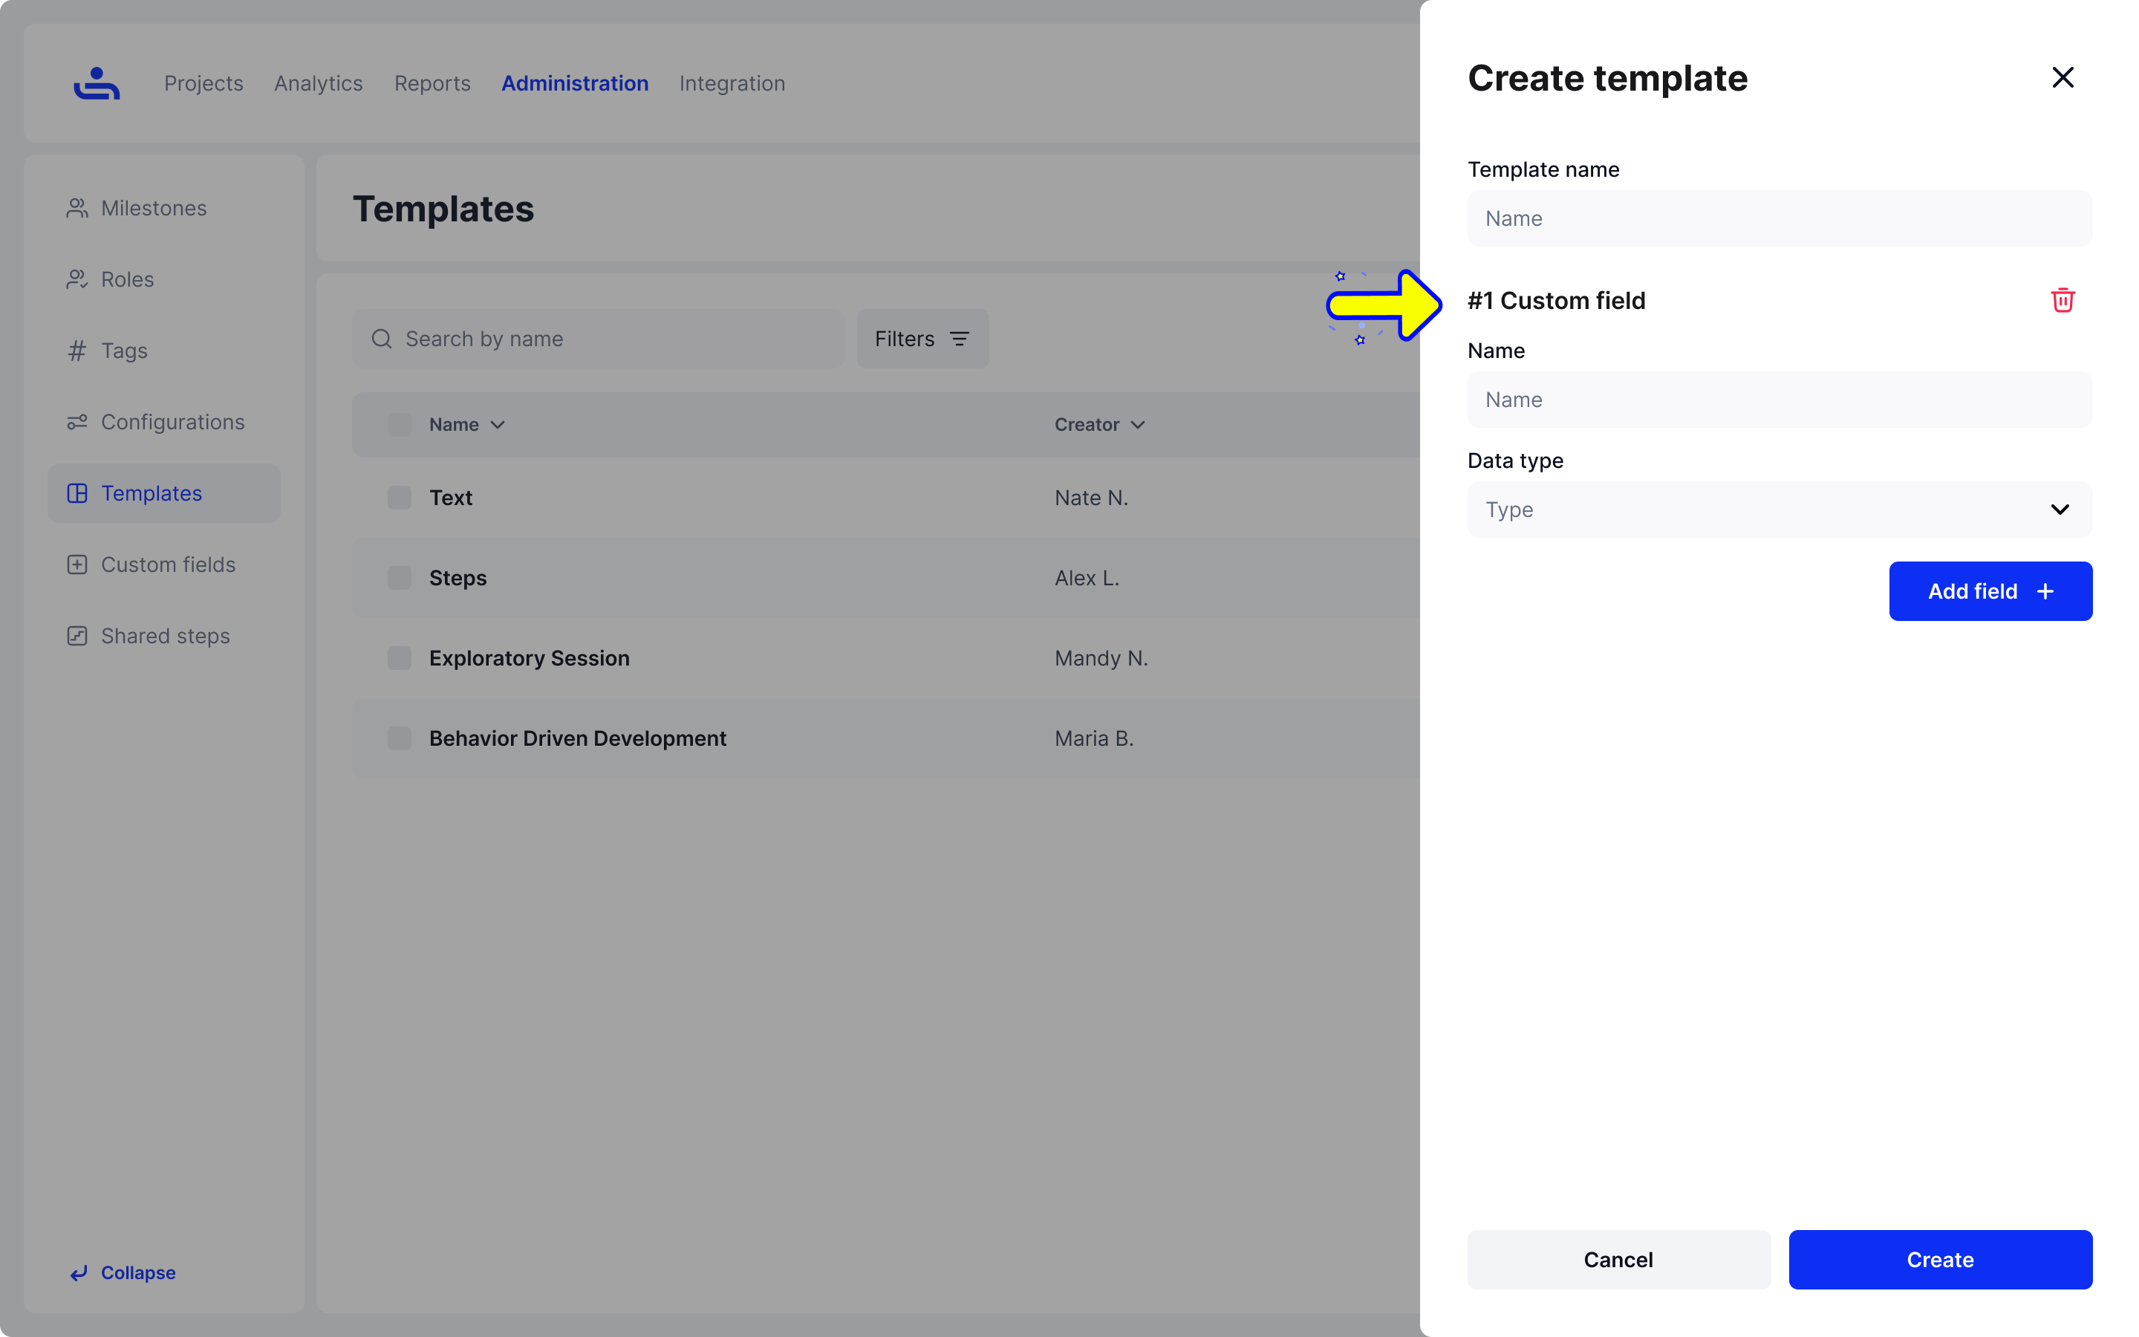
Task: Click the app logo in the header
Action: tap(97, 83)
